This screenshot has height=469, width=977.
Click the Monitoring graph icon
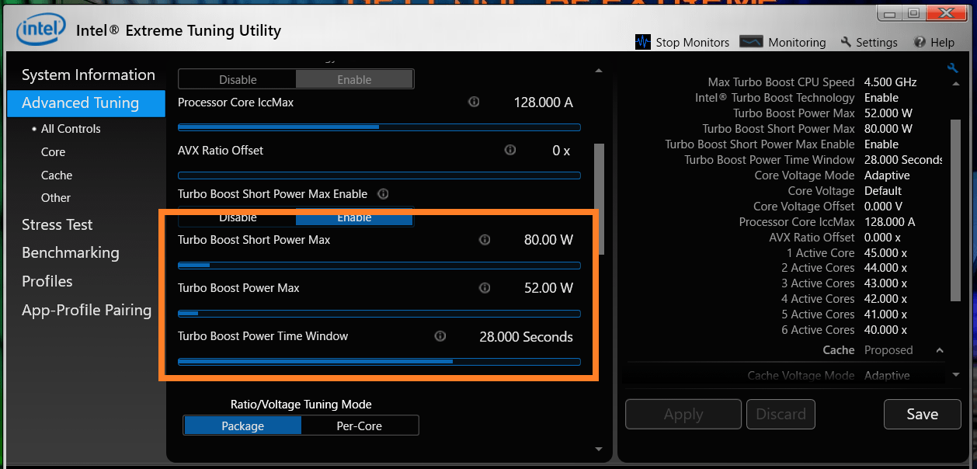pyautogui.click(x=751, y=42)
